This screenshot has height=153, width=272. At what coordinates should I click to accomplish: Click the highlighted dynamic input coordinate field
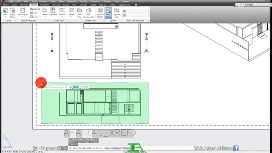click(76, 87)
